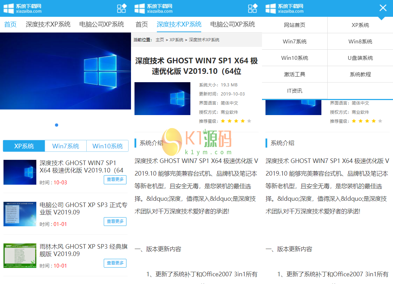Click the date 01-01 on second list item

coord(60,224)
